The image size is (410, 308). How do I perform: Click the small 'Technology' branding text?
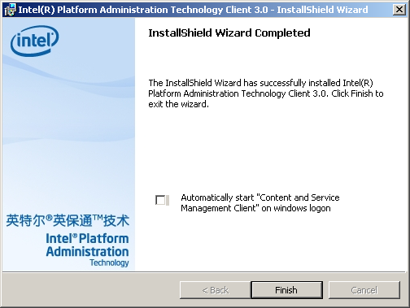click(109, 262)
